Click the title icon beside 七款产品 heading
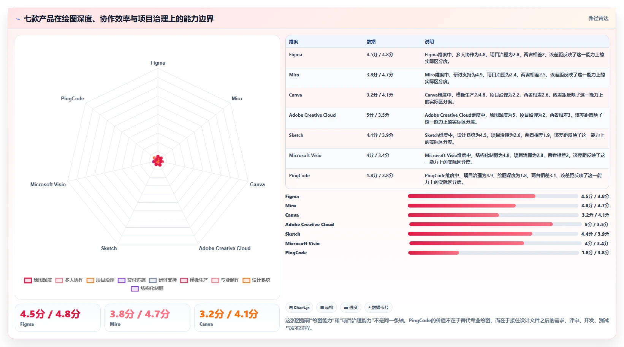This screenshot has height=347, width=624. (x=18, y=19)
